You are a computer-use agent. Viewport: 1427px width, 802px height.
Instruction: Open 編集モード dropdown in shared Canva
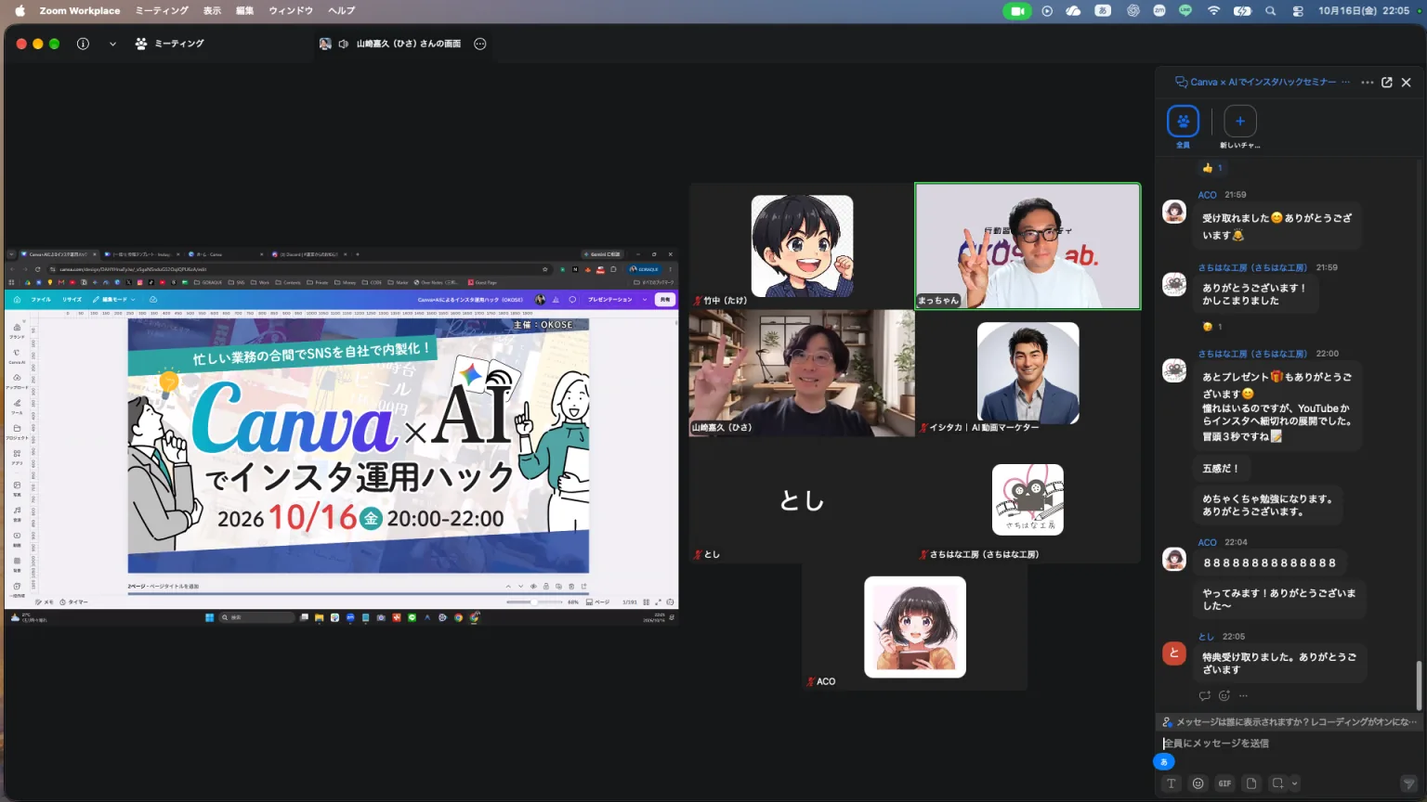(115, 300)
